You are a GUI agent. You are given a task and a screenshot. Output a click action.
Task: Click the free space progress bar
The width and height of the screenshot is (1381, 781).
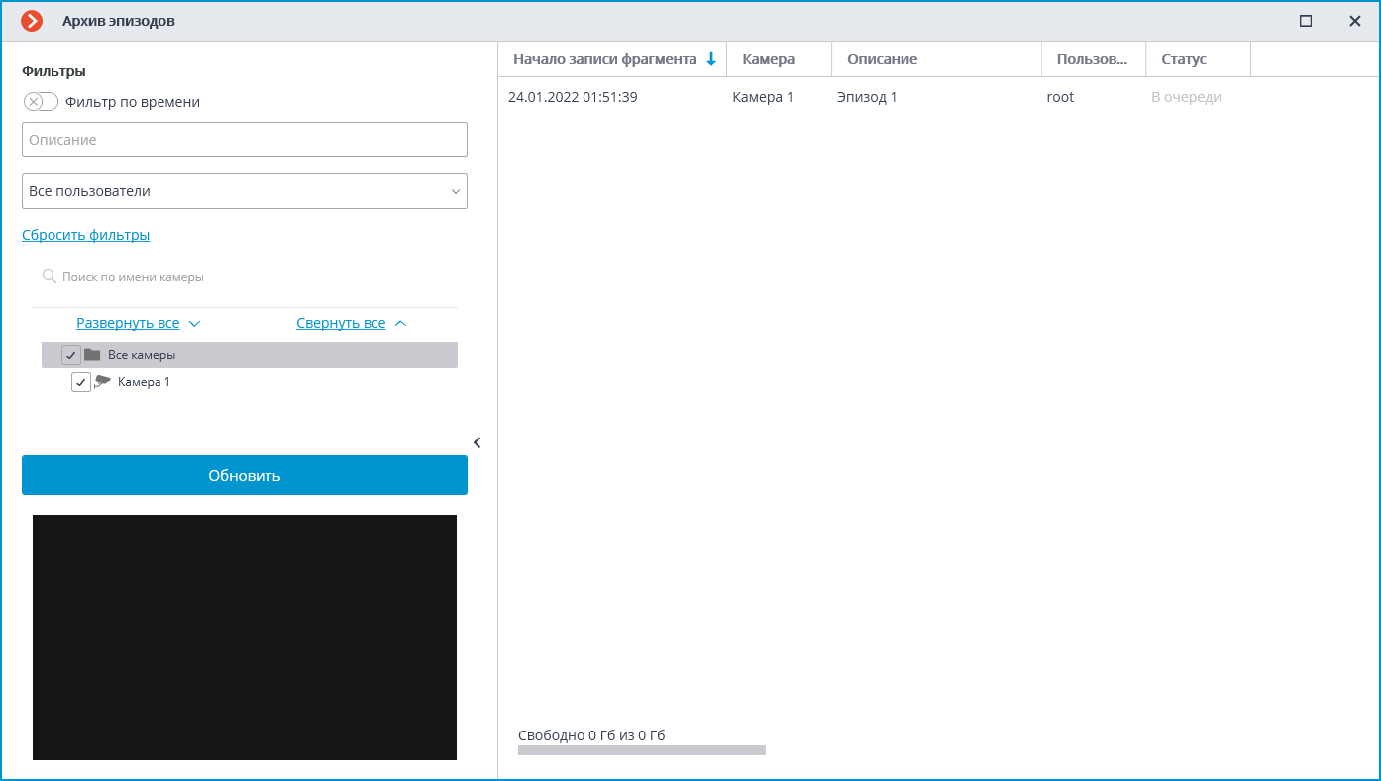[x=642, y=750]
